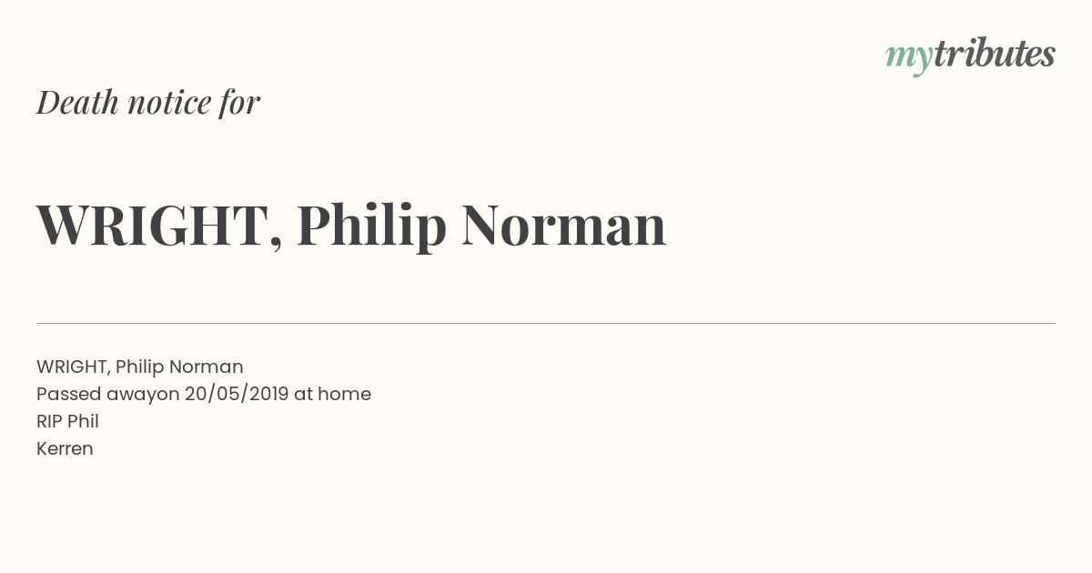The image size is (1092, 573).
Task: Click the "tributes" part of the logo
Action: coord(995,54)
